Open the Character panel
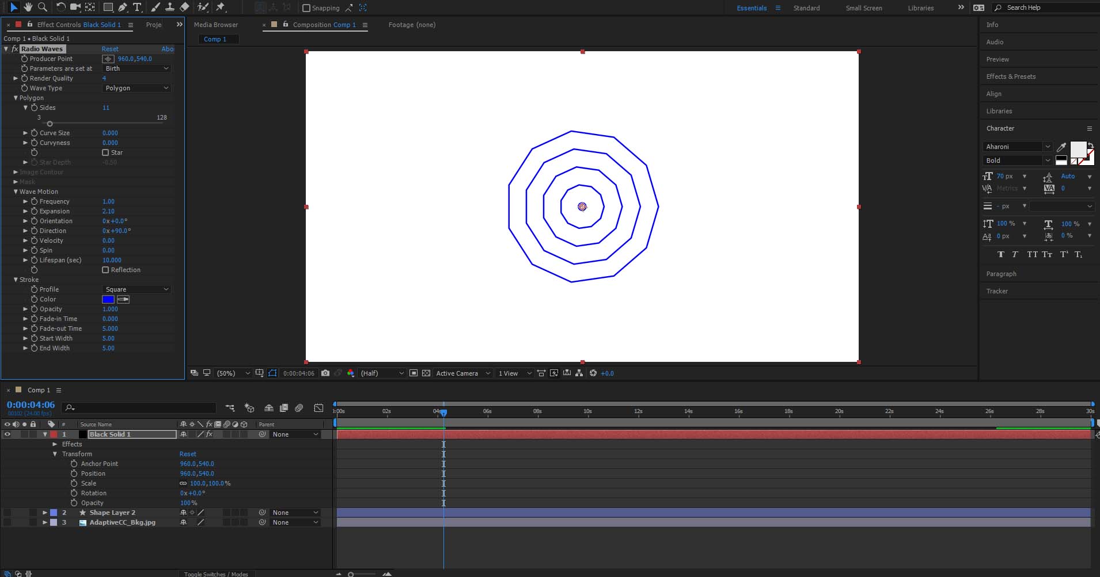This screenshot has width=1100, height=577. 1000,128
